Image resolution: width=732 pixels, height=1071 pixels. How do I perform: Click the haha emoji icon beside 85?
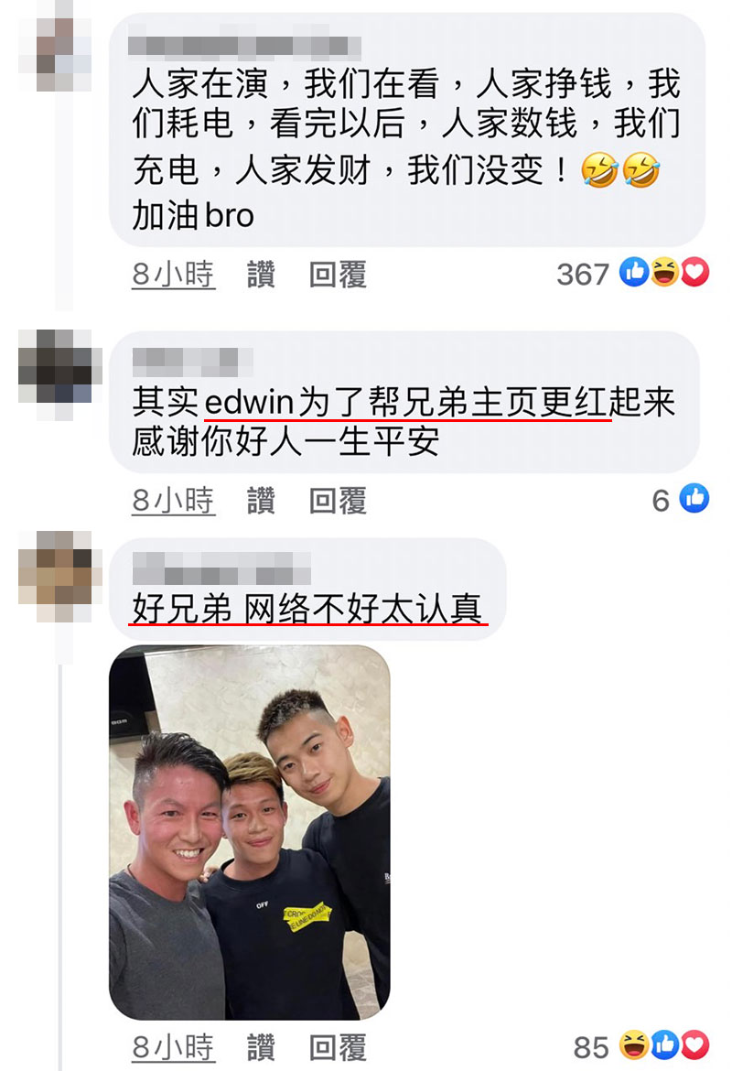tap(634, 1045)
